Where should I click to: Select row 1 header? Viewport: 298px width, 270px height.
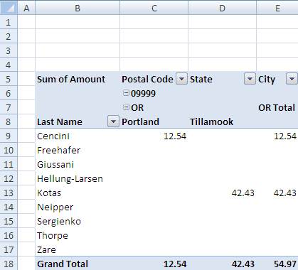[x=9, y=22]
